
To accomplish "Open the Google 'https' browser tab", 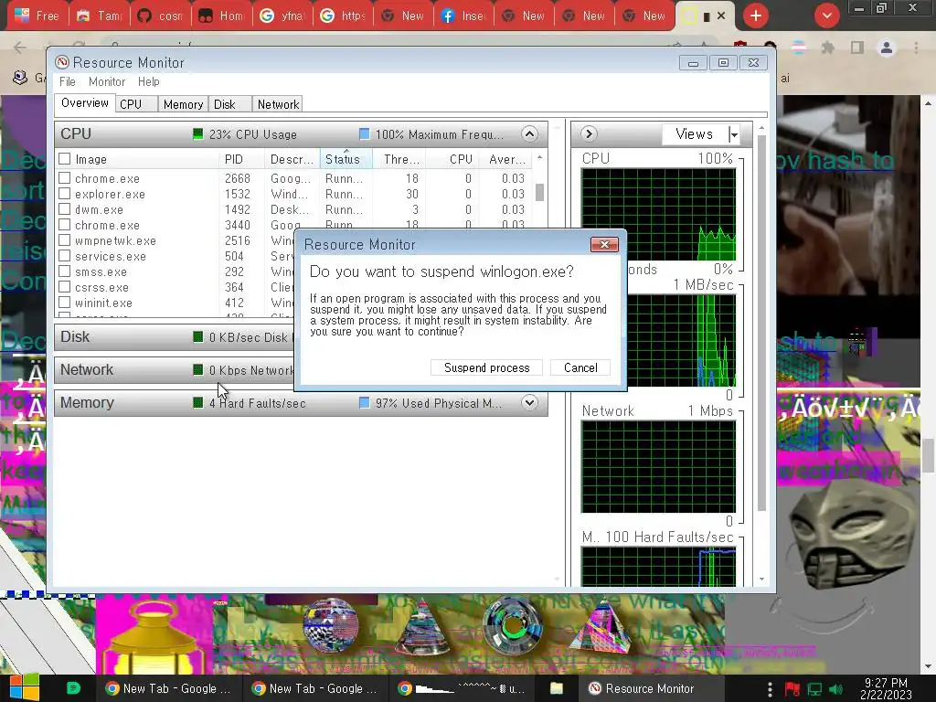I will (344, 16).
